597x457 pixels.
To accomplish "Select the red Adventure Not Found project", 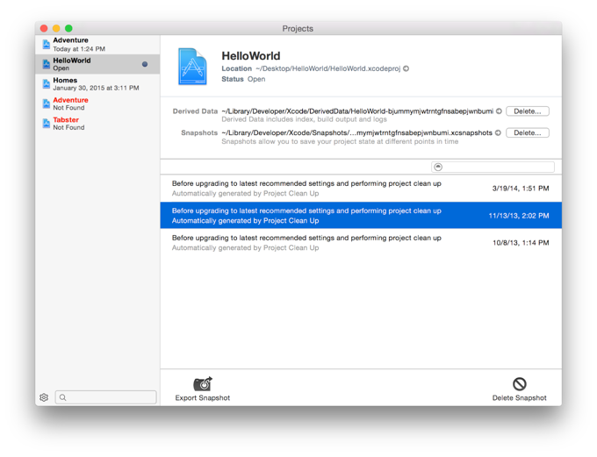I will click(x=97, y=104).
